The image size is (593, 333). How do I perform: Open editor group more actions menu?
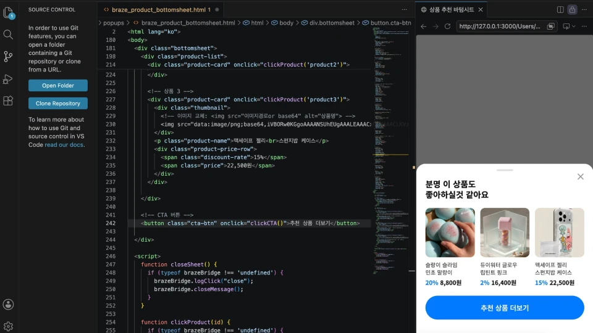click(x=404, y=9)
